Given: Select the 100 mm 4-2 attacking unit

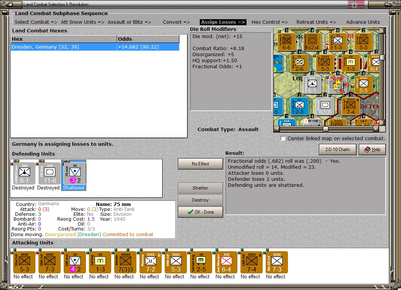Looking at the screenshot, I should pos(75,263).
